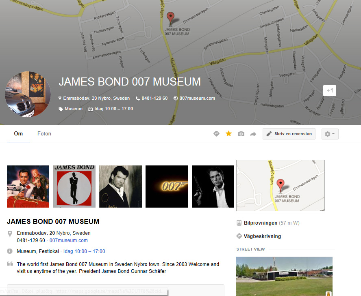Toggle the star to save this place

pos(228,133)
